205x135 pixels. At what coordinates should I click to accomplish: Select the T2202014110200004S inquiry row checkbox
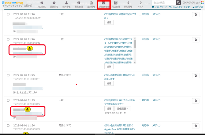(8, 100)
